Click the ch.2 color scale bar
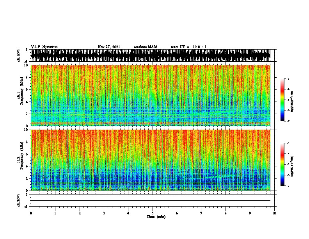 pyautogui.click(x=282, y=164)
